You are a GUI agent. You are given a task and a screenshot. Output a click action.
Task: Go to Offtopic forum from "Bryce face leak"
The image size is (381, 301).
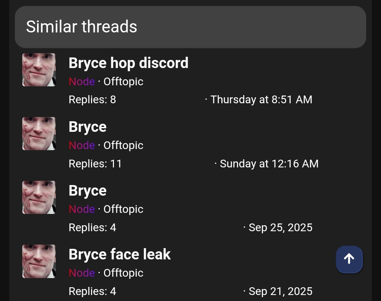123,273
